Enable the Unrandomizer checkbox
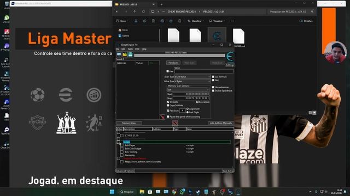The width and height of the screenshot is (350, 196). point(213,87)
